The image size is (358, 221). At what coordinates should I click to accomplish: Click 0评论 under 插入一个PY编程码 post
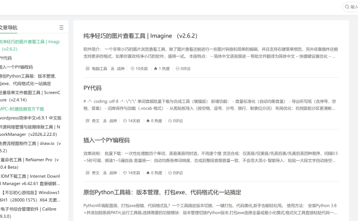(178, 173)
